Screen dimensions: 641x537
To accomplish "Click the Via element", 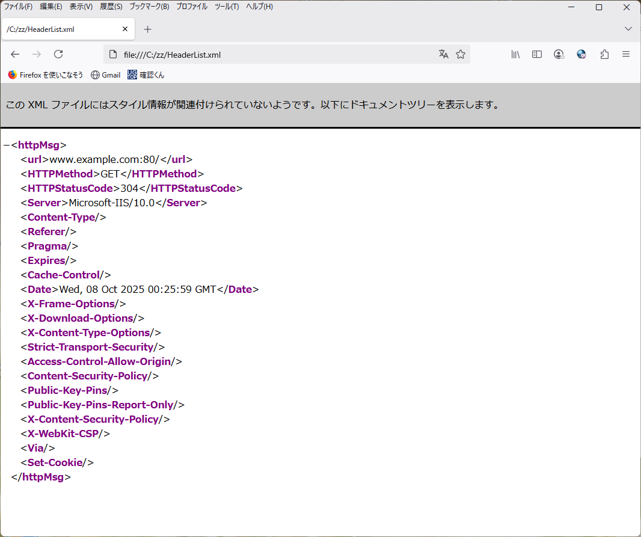I will [38, 449].
